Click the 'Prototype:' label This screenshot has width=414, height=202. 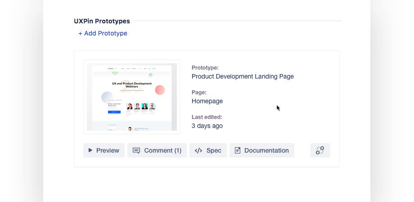pyautogui.click(x=205, y=68)
